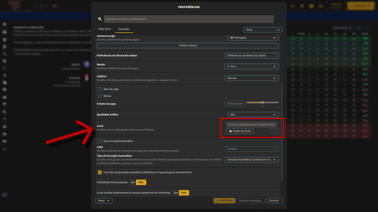Click the reset arrow icon beside Mudar de Pasta
The image size is (378, 212).
[274, 131]
